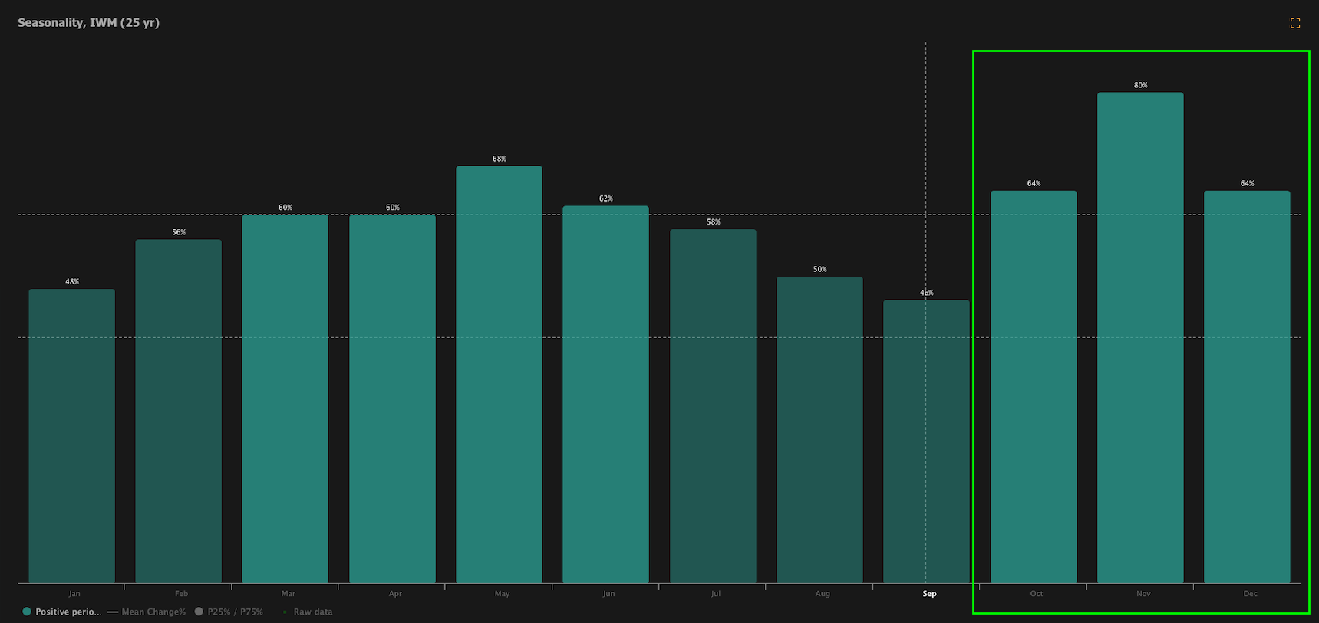This screenshot has width=1319, height=623.
Task: Click the 48% value label
Action: coord(72,281)
